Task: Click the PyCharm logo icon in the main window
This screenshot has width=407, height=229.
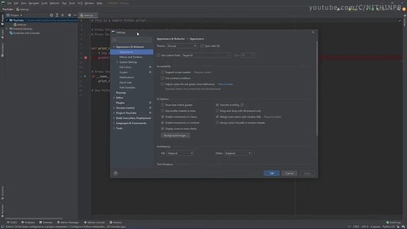Action: 3,3
